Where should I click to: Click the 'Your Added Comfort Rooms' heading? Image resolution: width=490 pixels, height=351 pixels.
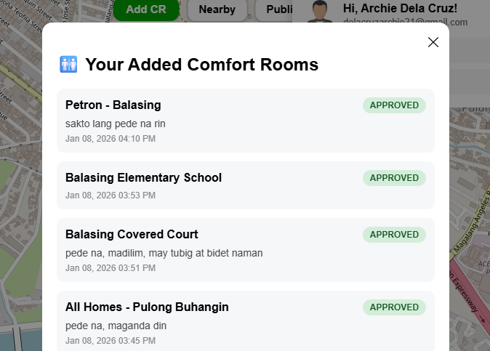click(x=201, y=65)
